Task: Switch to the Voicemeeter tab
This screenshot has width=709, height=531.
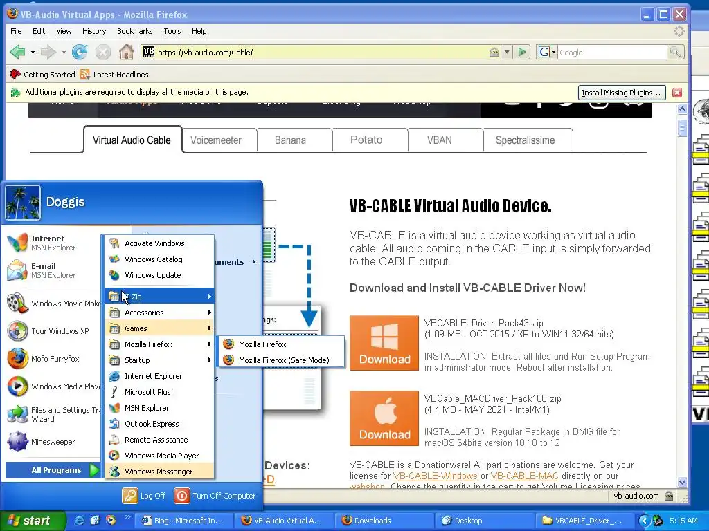Action: tap(219, 140)
